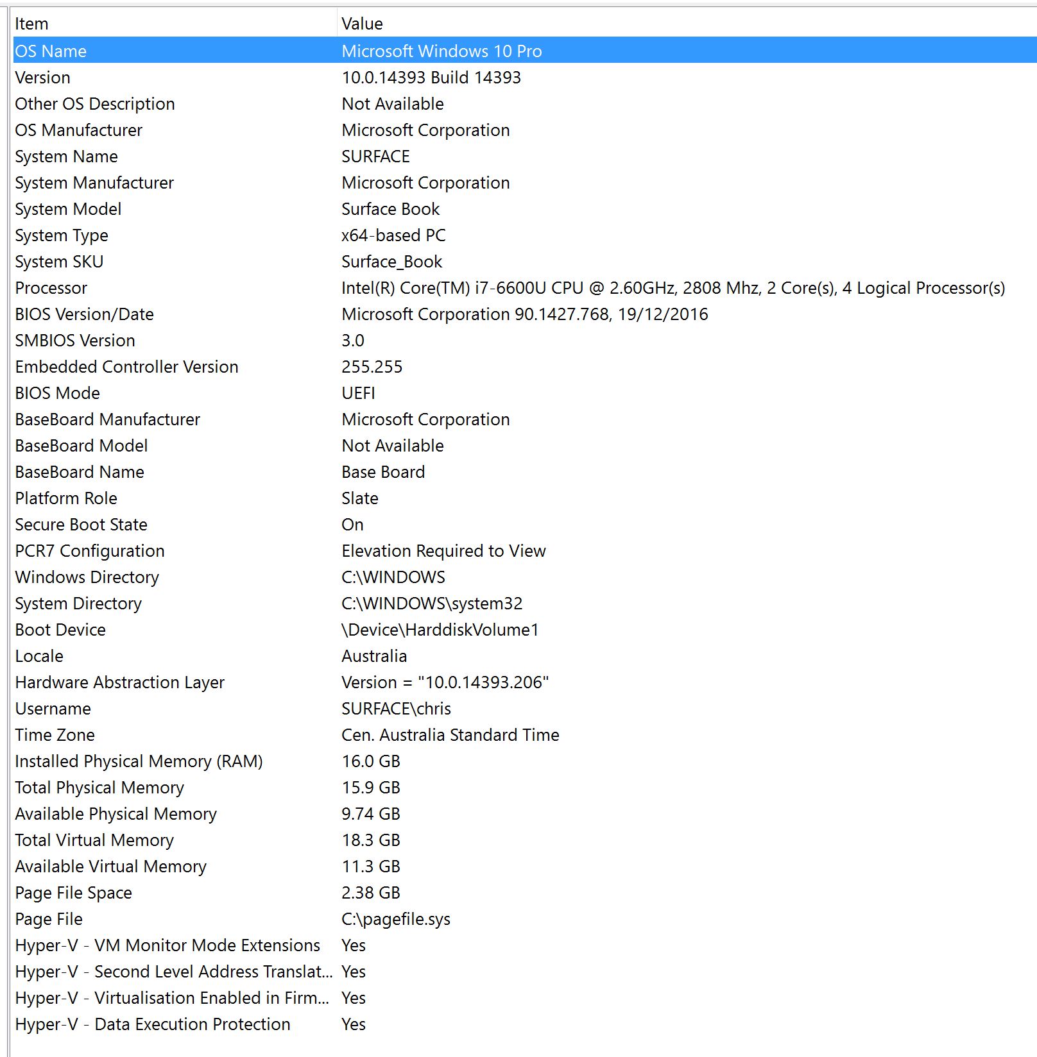Select Cen. Australia Standard Time value
Image resolution: width=1037 pixels, height=1057 pixels.
coord(450,735)
